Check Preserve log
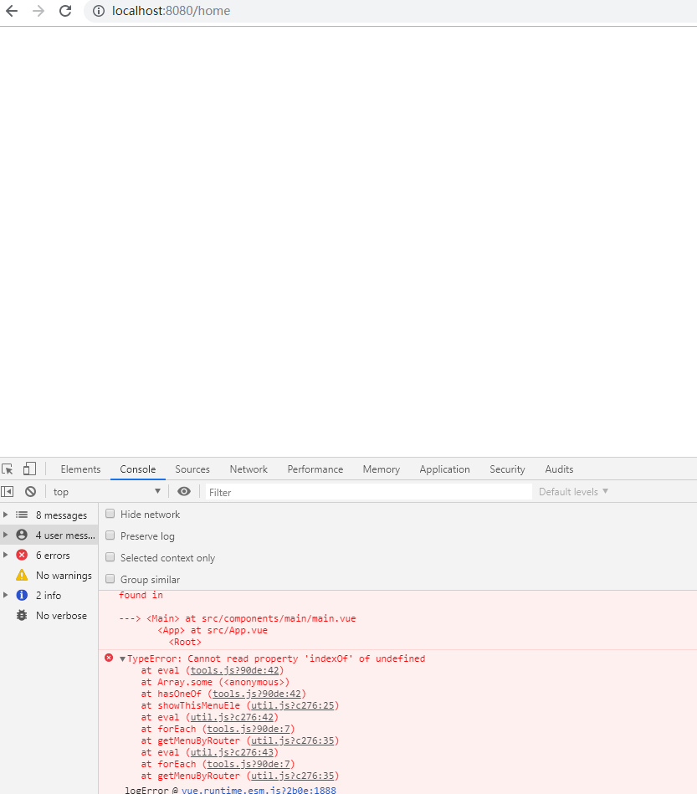Image resolution: width=697 pixels, height=794 pixels. [110, 535]
